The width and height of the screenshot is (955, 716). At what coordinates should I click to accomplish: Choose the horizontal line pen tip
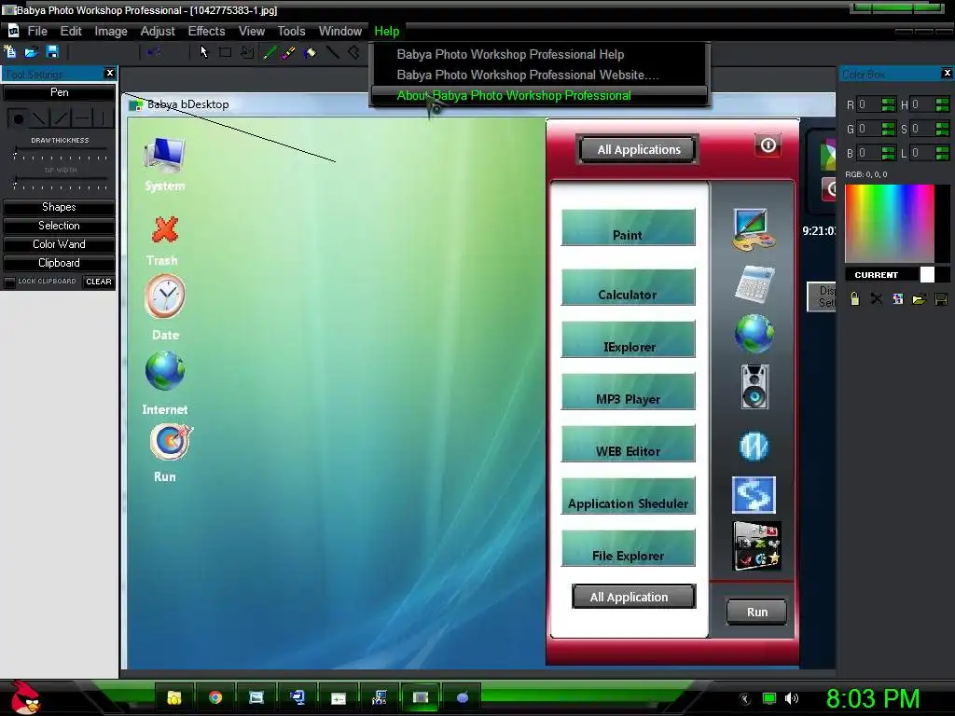tap(82, 118)
